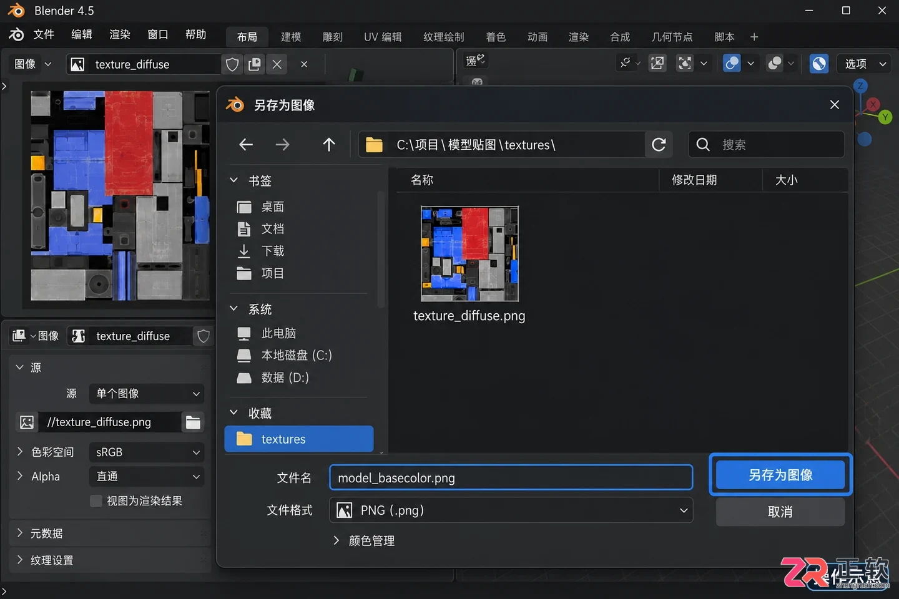Expand the 颜色管理 section
The width and height of the screenshot is (899, 599).
(365, 541)
